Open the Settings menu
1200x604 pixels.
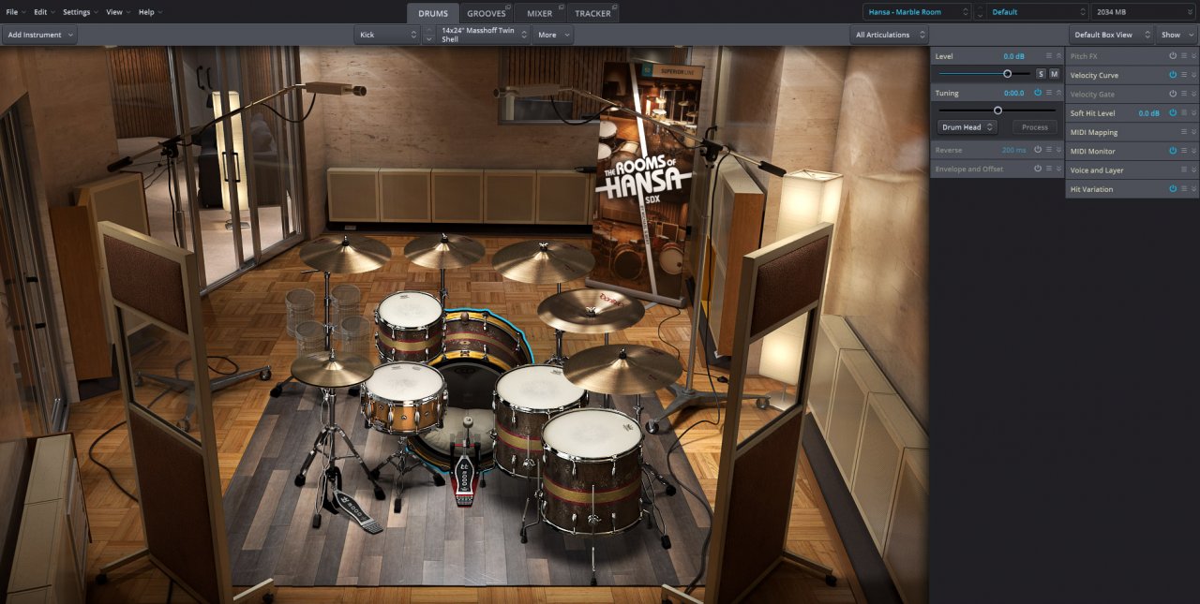pyautogui.click(x=80, y=12)
